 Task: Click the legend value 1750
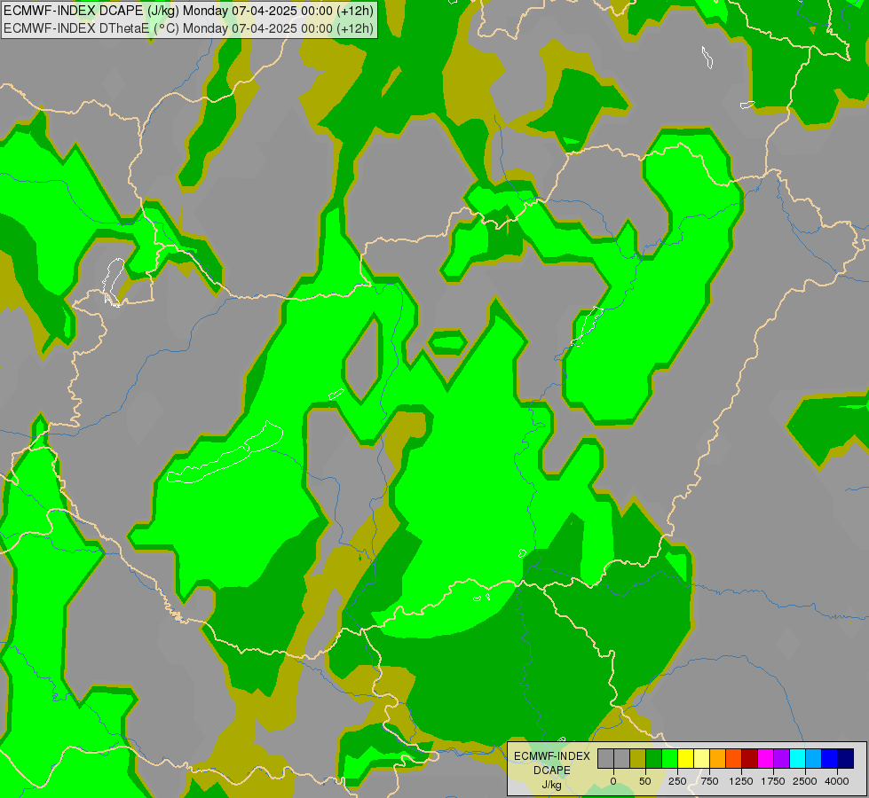coord(773,781)
